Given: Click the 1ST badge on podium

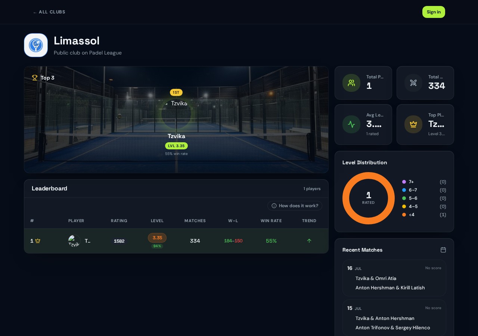Looking at the screenshot, I should point(176,92).
